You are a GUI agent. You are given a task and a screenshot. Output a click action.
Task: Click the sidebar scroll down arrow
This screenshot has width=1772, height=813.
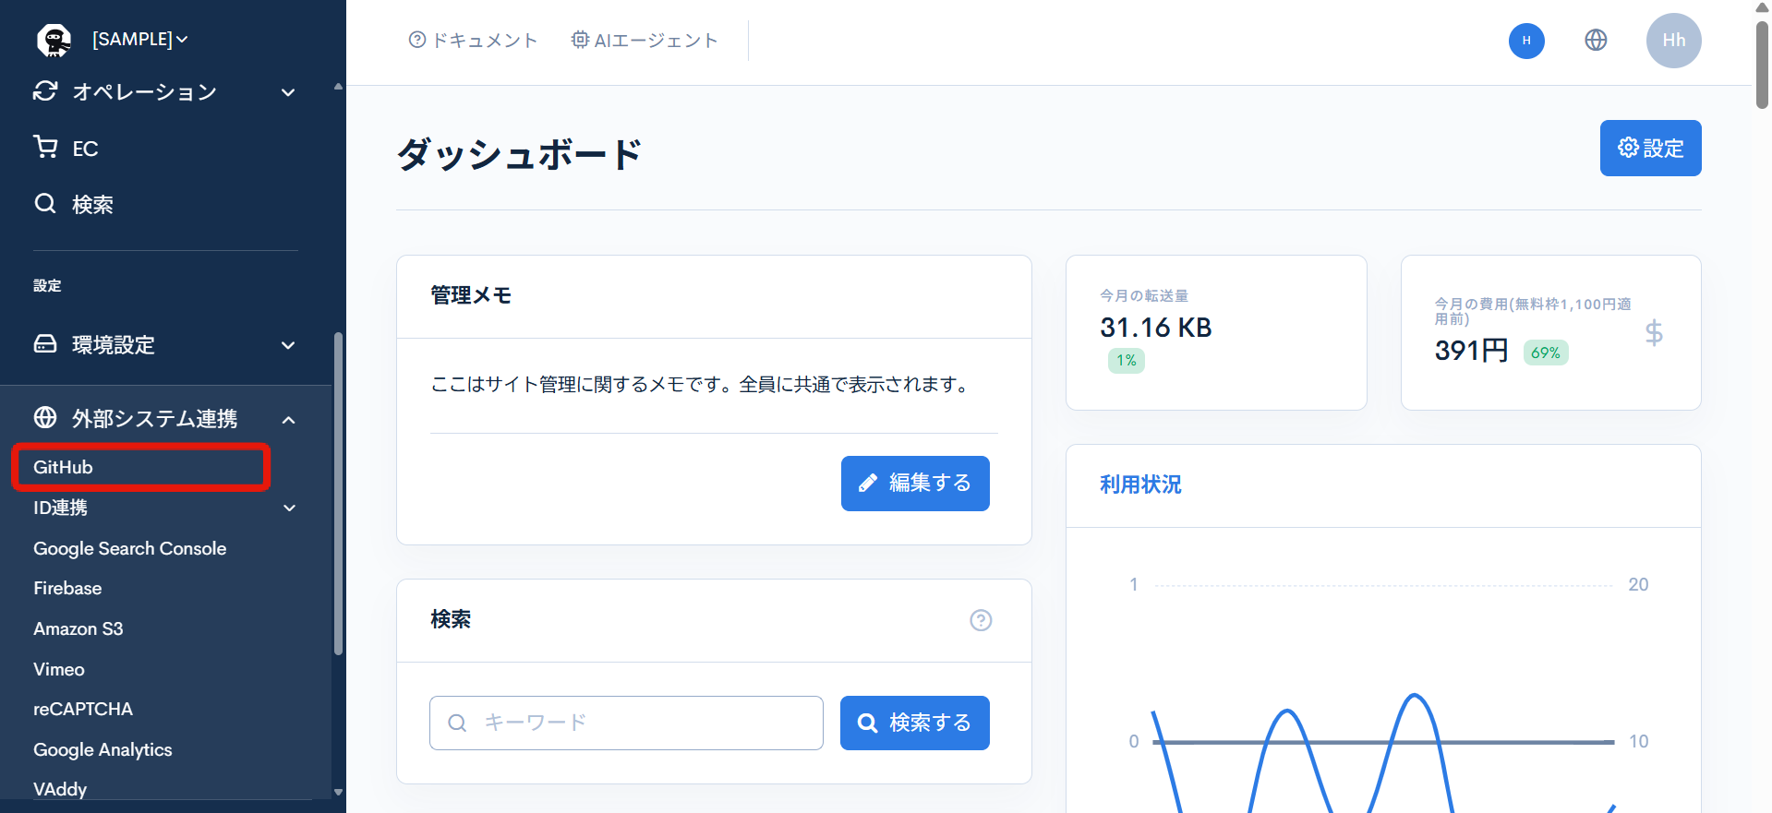[338, 792]
